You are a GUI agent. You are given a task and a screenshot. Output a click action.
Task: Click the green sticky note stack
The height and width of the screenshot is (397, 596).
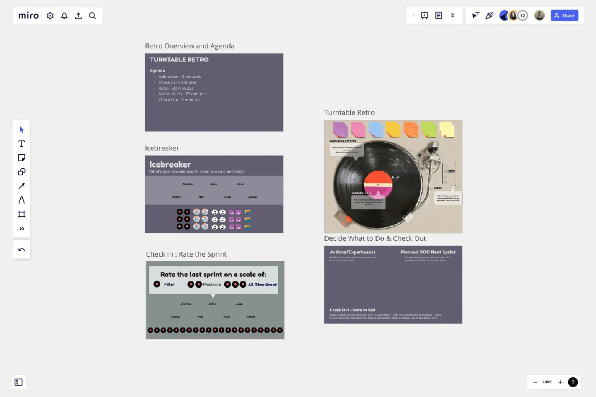coord(429,129)
